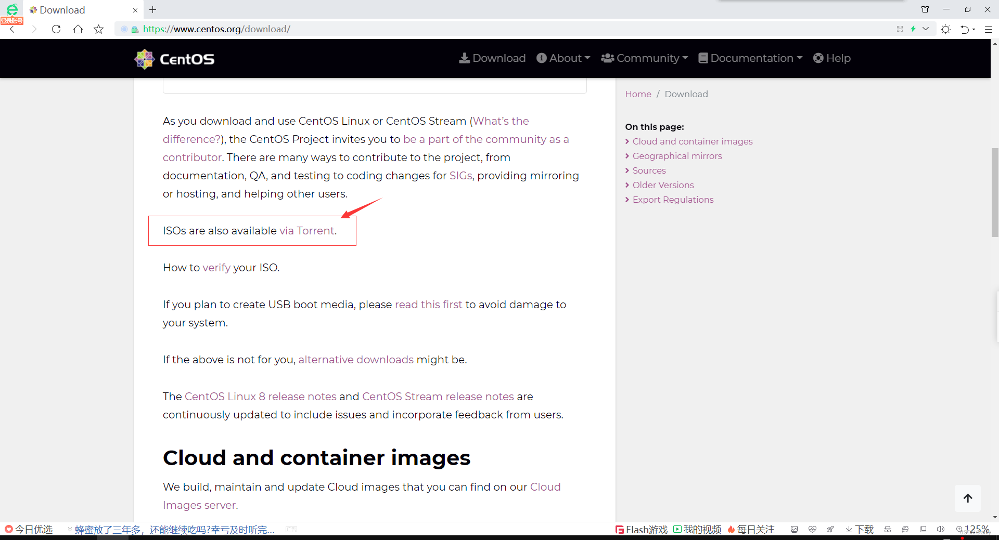Open the browser hamburger menu
This screenshot has width=999, height=540.
coord(989,29)
